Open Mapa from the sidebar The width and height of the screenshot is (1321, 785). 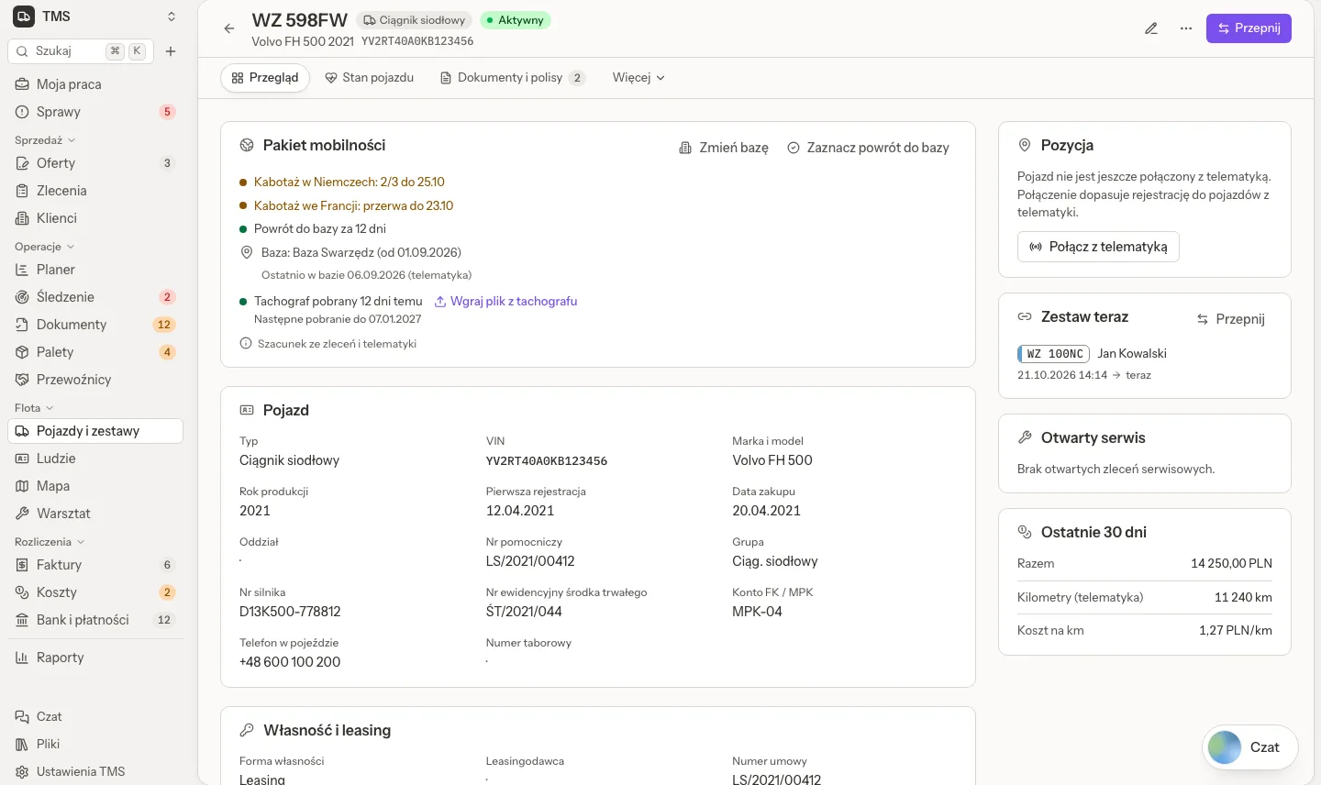tap(95, 486)
